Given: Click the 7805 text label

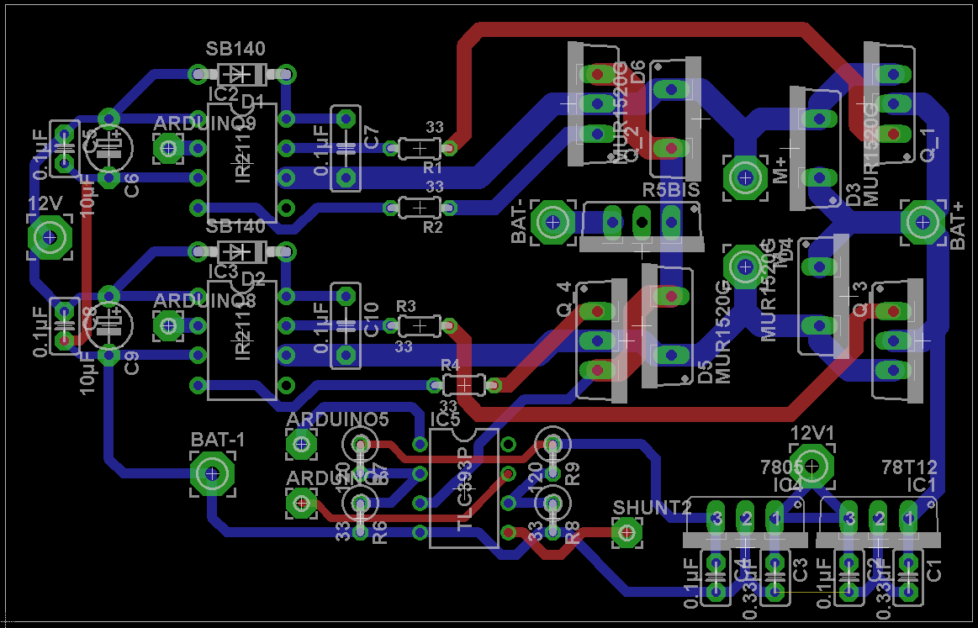Looking at the screenshot, I should [781, 467].
